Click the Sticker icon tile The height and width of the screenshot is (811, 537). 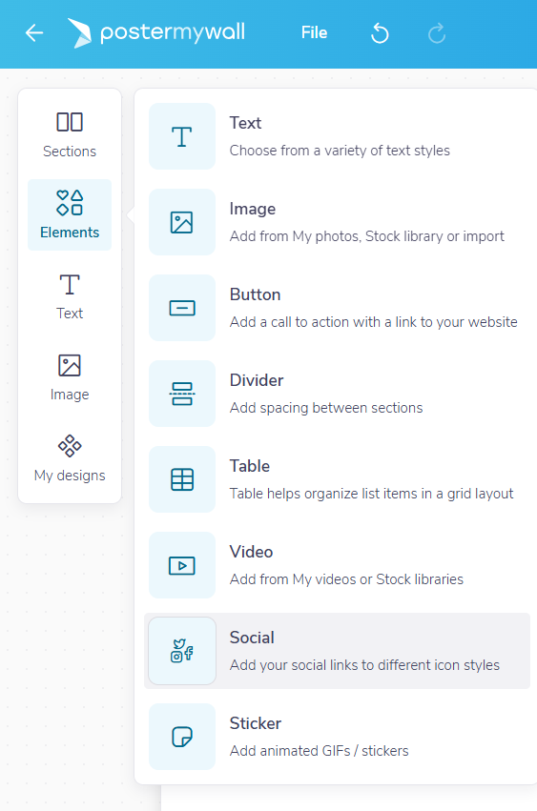pos(182,737)
